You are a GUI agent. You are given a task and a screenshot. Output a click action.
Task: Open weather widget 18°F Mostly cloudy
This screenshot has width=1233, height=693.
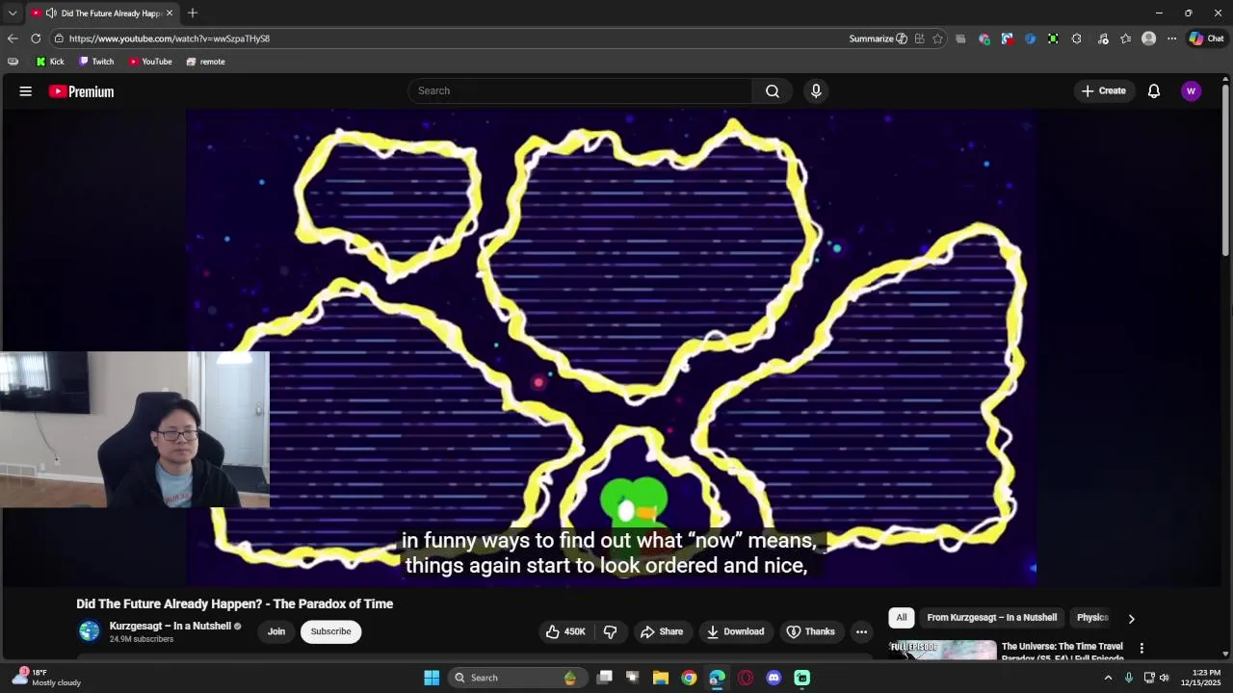pyautogui.click(x=46, y=678)
